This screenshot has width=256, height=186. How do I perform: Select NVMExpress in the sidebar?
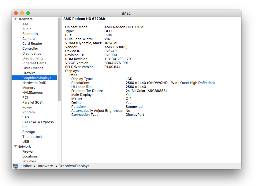pyautogui.click(x=32, y=93)
